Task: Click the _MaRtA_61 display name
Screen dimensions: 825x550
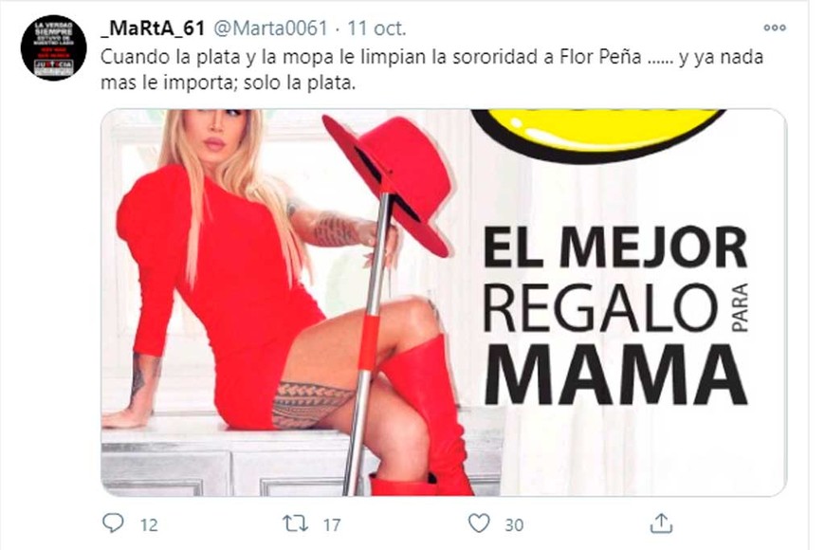Action: point(153,27)
